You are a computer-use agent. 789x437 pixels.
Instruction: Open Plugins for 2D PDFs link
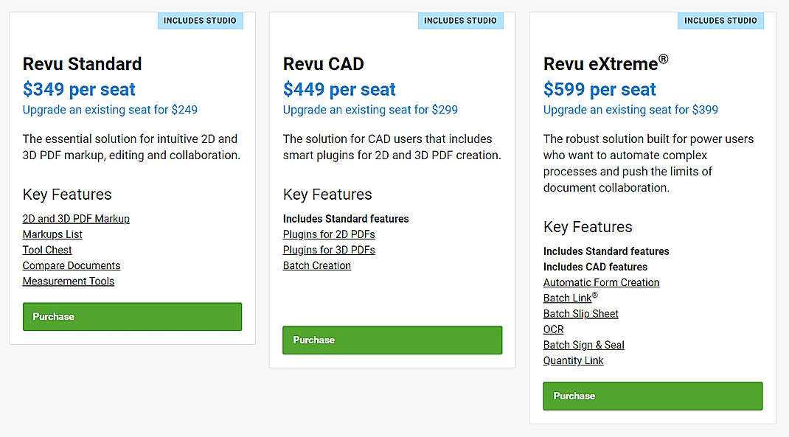328,234
